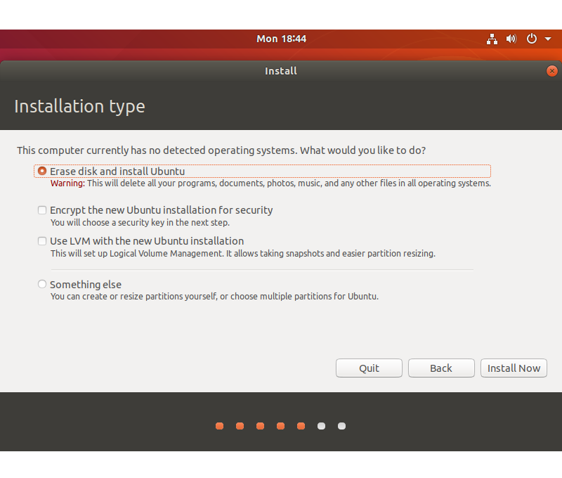This screenshot has height=478, width=562.
Task: Click the Installation type heading
Action: [79, 107]
